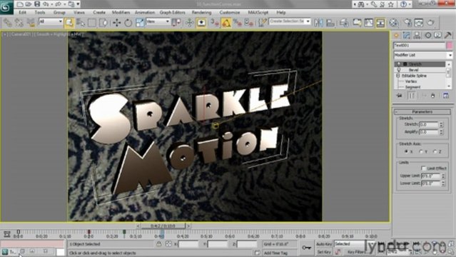Open the Material Editor

[394, 23]
